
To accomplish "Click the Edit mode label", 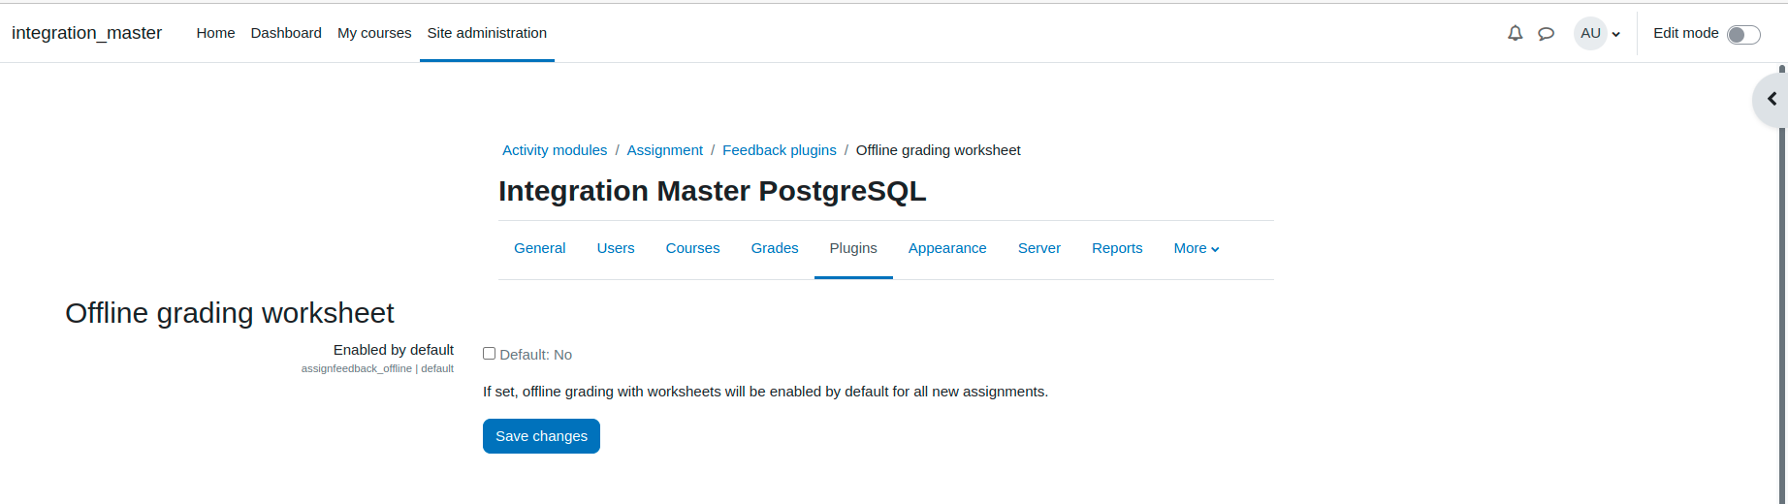I will click(1686, 33).
